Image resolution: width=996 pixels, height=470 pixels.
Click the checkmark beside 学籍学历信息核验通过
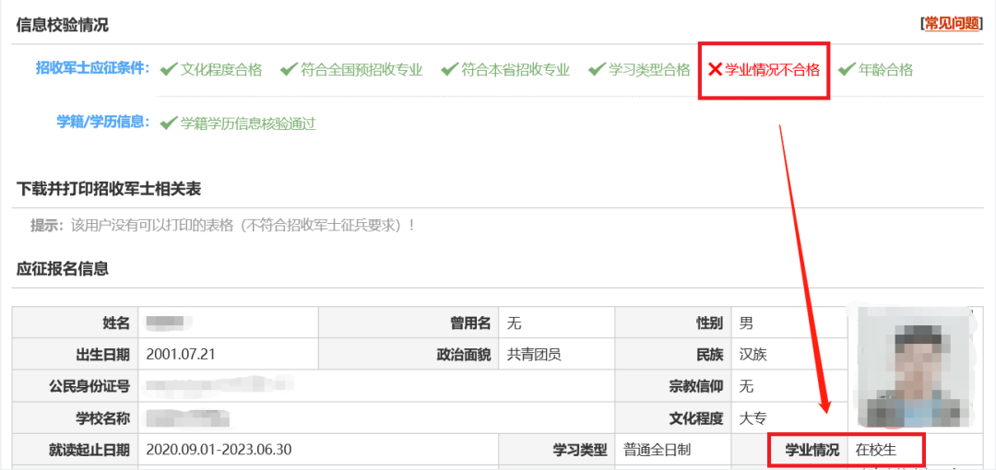[169, 123]
